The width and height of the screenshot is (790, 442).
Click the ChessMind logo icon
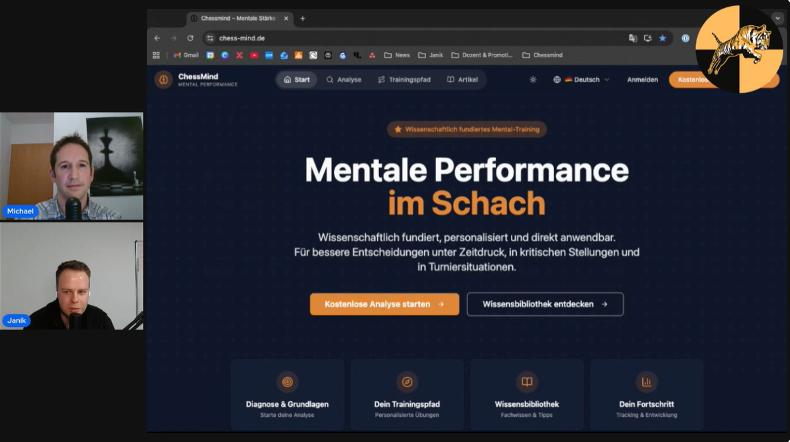[x=163, y=79]
